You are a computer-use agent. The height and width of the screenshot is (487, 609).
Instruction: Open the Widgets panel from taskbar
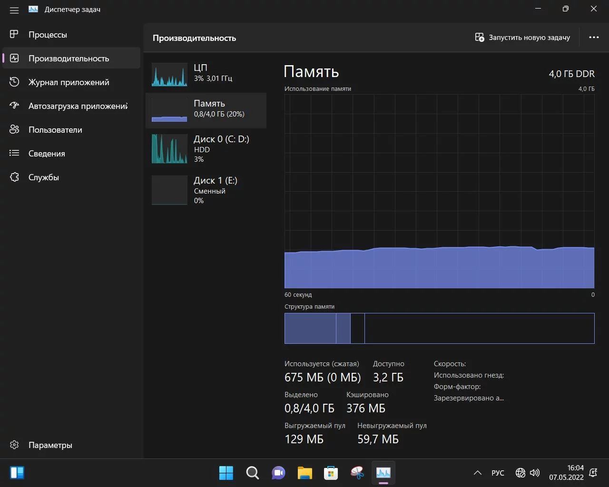coord(17,473)
